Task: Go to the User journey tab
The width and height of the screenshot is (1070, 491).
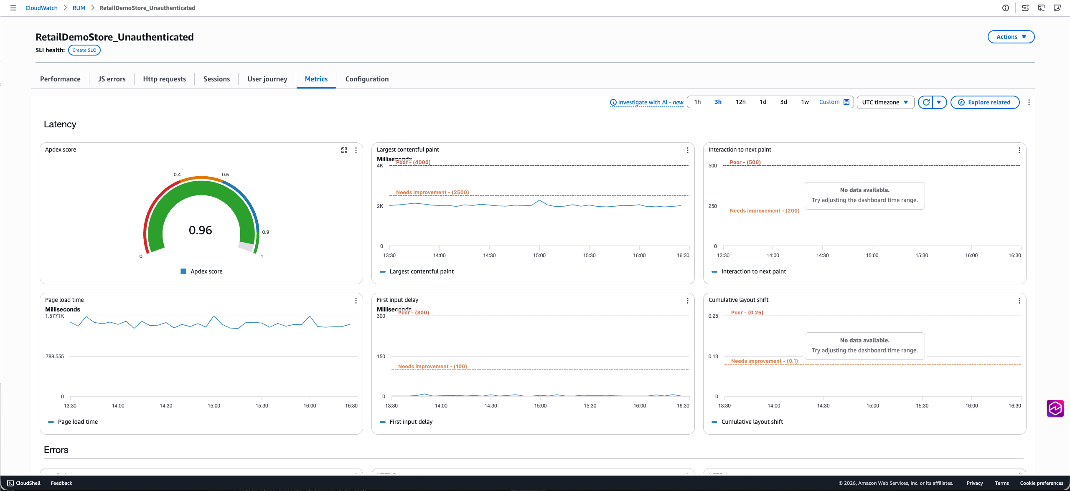Action: (267, 79)
